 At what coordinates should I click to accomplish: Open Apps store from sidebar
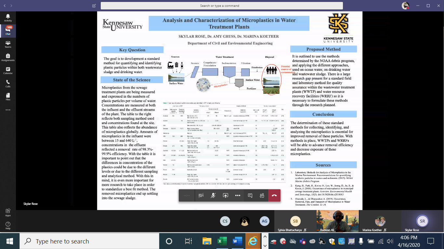click(x=8, y=212)
